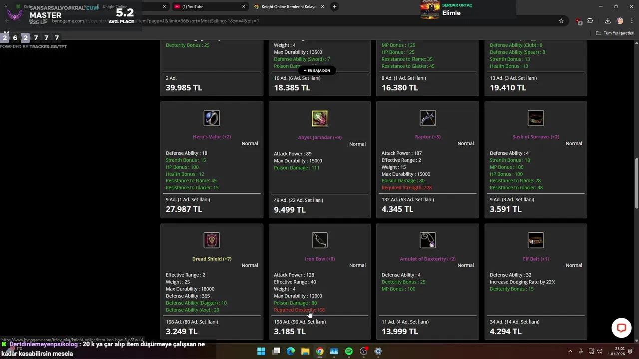This screenshot has width=639, height=359.
Task: Switch to the YouTube tab
Action: click(210, 7)
